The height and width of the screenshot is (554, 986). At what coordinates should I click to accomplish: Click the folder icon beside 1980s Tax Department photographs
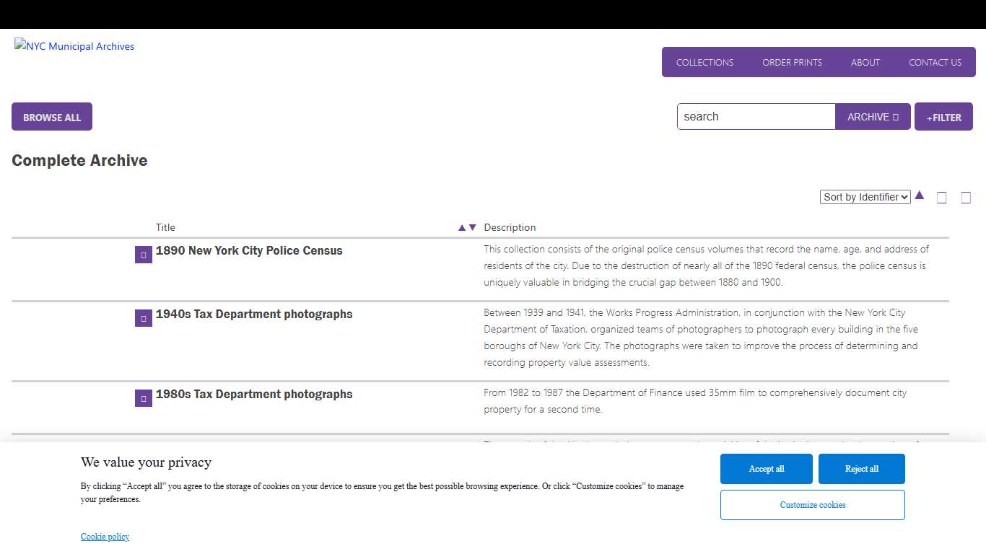(143, 397)
